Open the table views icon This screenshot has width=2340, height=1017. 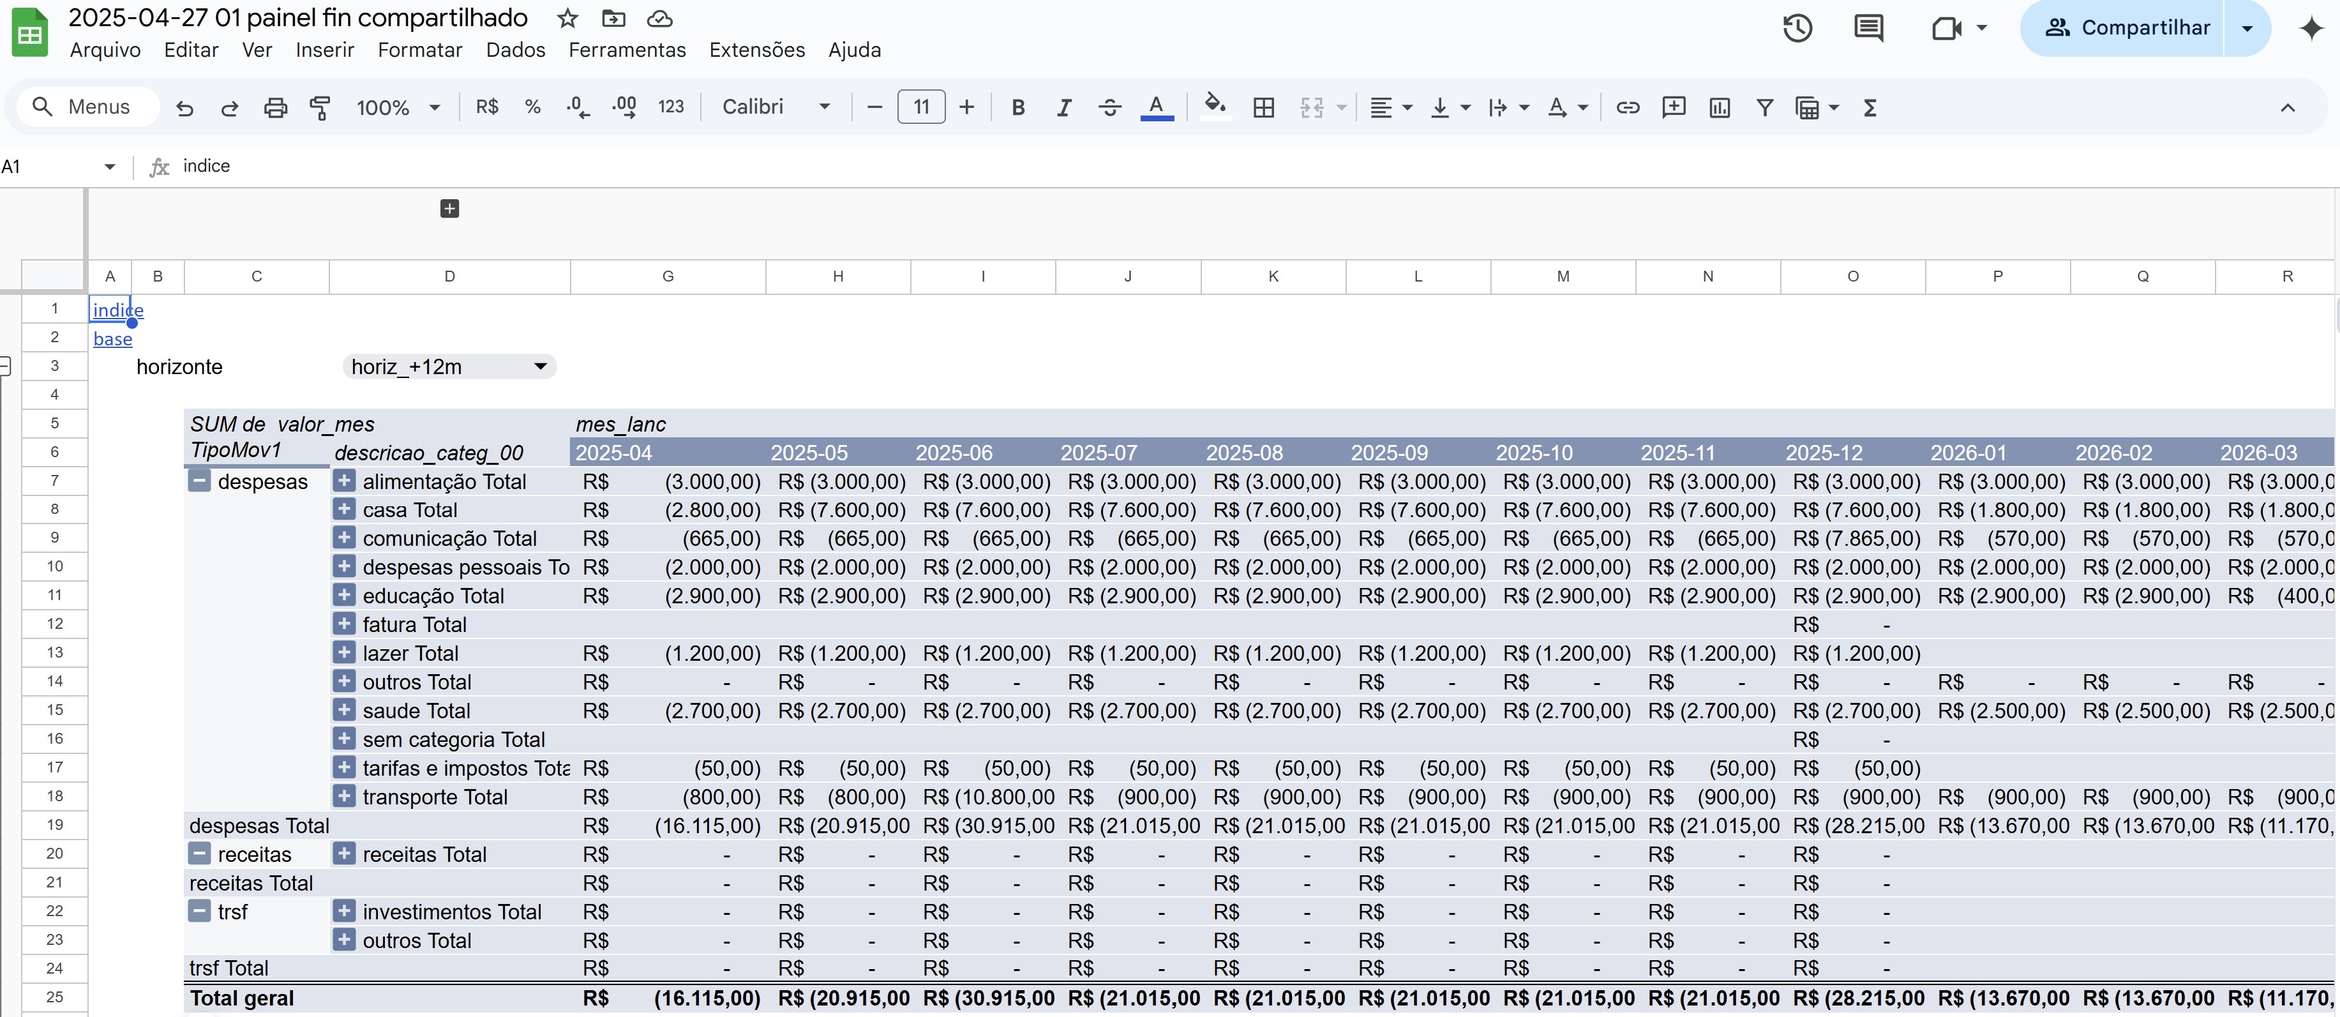coord(1808,107)
